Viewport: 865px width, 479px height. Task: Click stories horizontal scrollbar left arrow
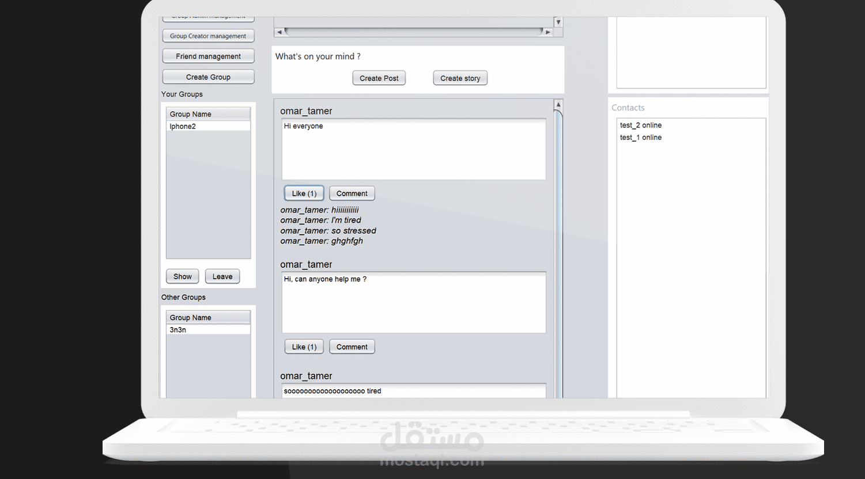tap(279, 32)
